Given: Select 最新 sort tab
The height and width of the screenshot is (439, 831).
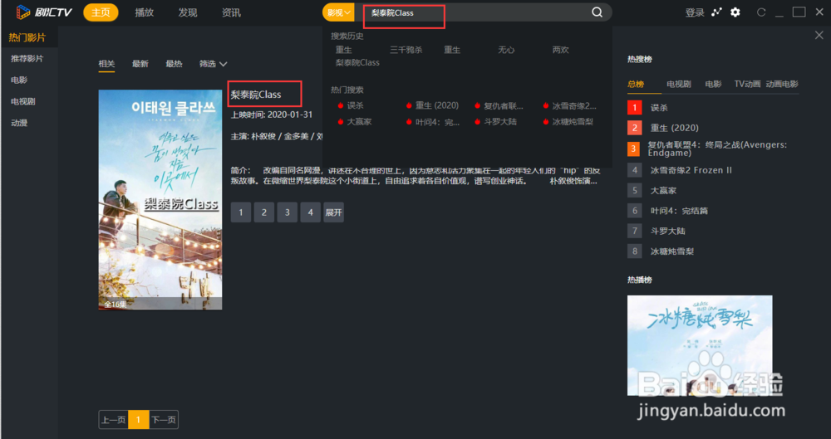Looking at the screenshot, I should pyautogui.click(x=140, y=64).
